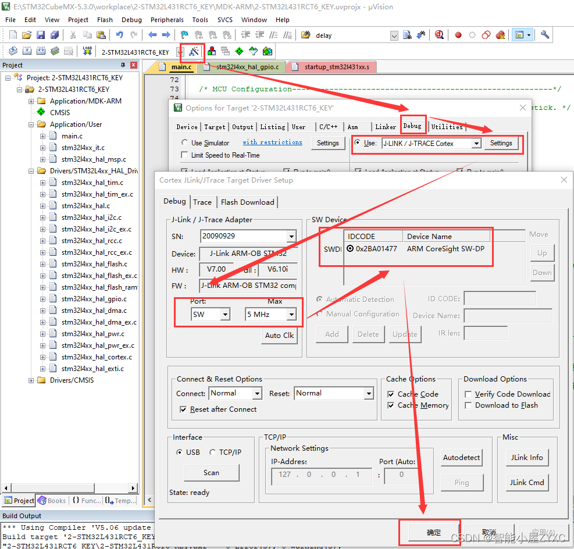Open the SVCS menu
The height and width of the screenshot is (549, 574).
(x=224, y=20)
